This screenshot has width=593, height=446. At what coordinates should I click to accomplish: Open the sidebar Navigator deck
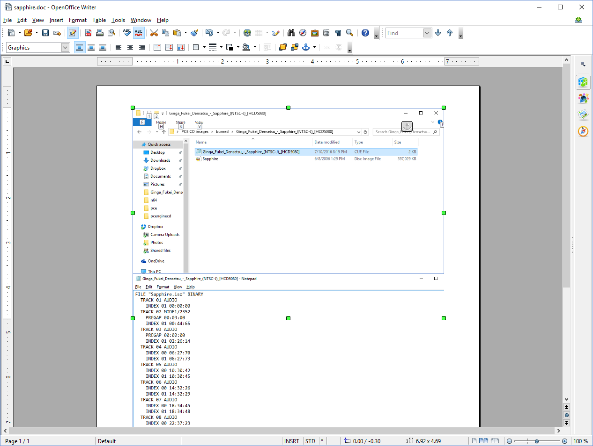(583, 131)
